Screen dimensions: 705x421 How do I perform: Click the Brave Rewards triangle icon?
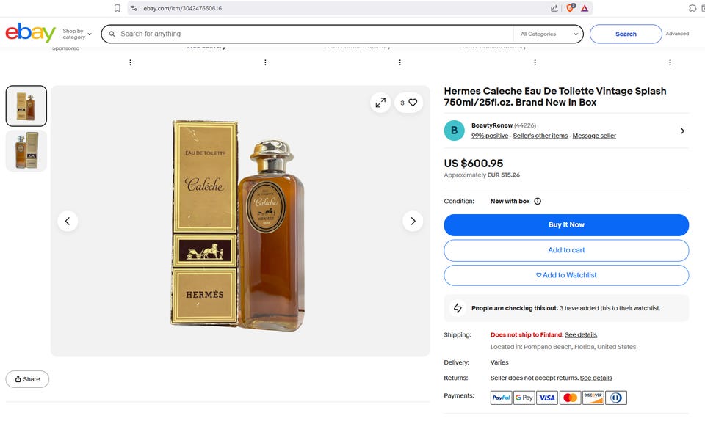pos(585,8)
